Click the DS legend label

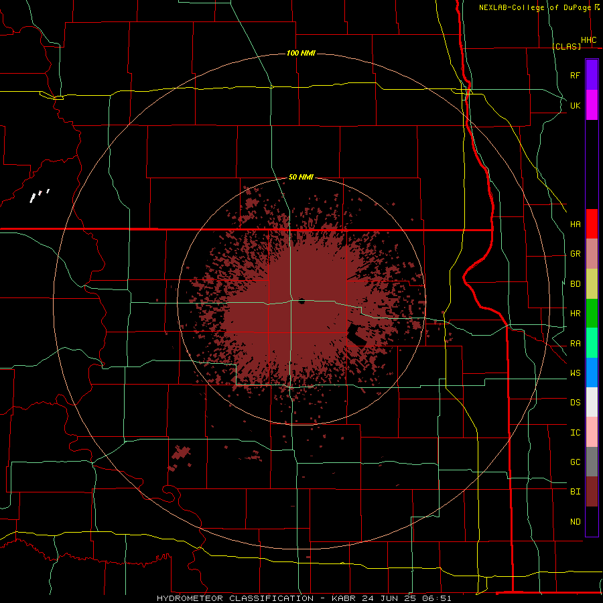[x=575, y=403]
